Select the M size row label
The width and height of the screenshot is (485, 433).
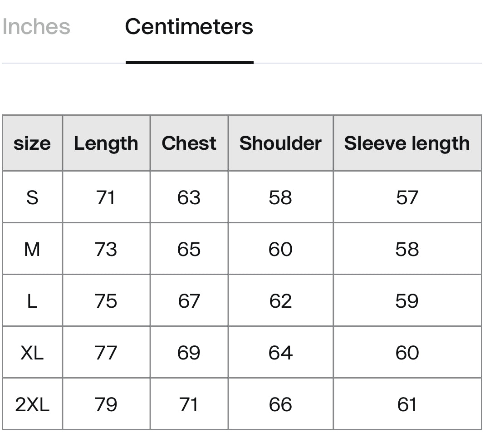click(32, 249)
